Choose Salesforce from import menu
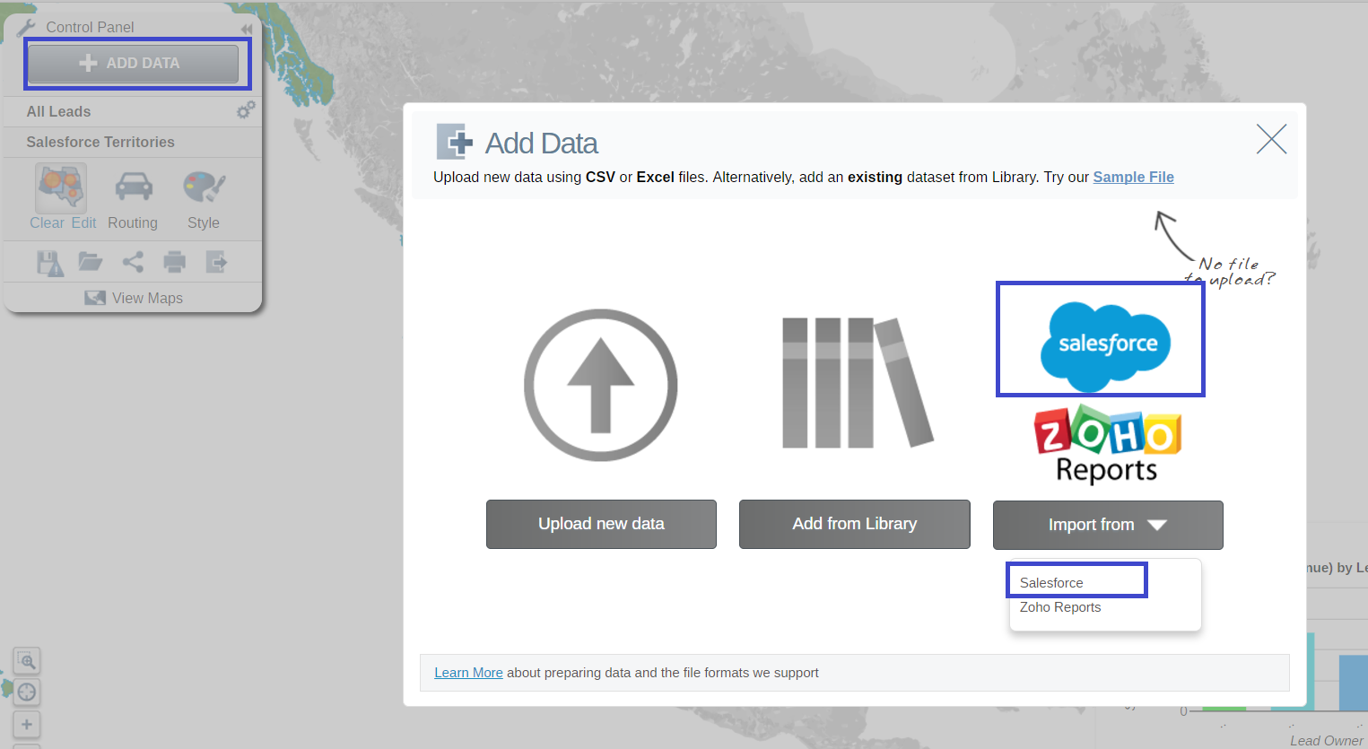 [x=1051, y=583]
